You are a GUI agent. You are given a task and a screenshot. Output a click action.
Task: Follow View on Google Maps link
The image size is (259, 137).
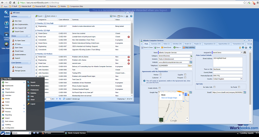[169, 98]
